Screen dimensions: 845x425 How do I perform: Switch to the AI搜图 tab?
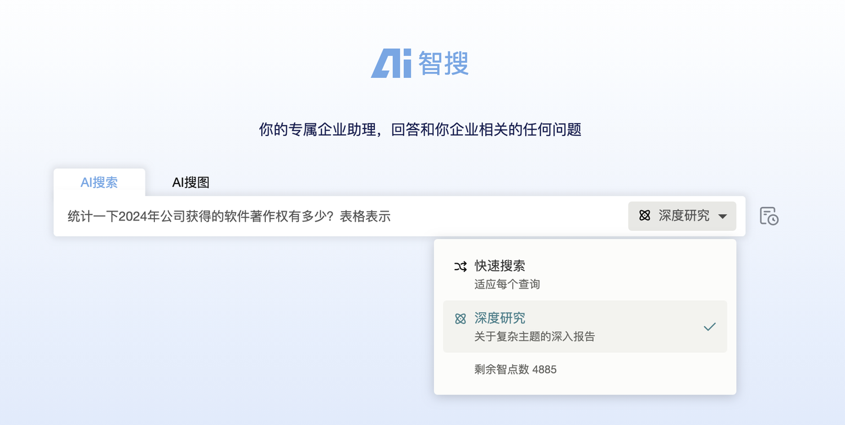pyautogui.click(x=191, y=182)
